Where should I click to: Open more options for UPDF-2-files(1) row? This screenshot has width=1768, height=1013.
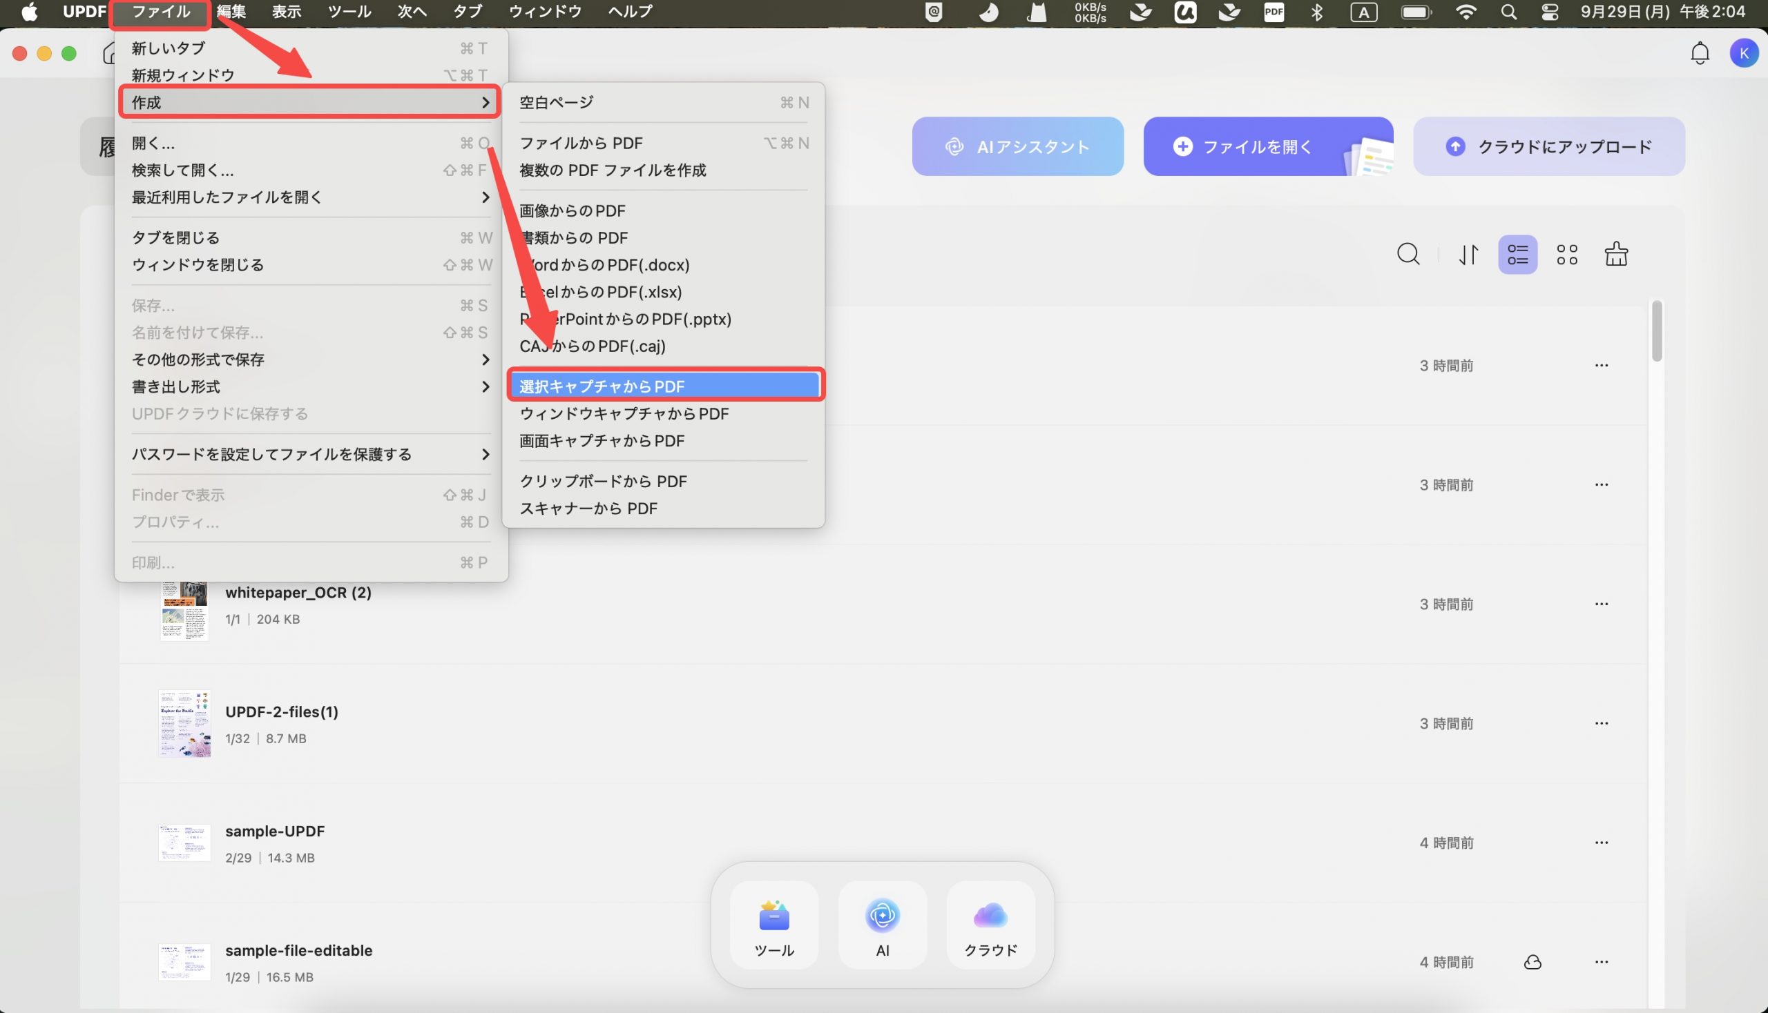pos(1601,724)
